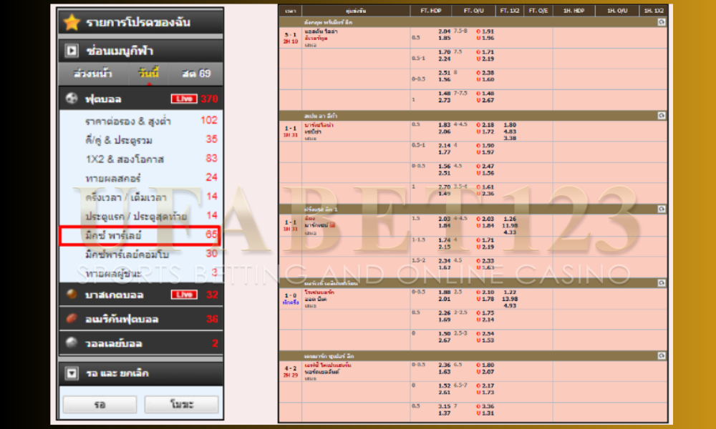
Task: Pick over odds O 2.38 in Premier League
Action: 485,73
